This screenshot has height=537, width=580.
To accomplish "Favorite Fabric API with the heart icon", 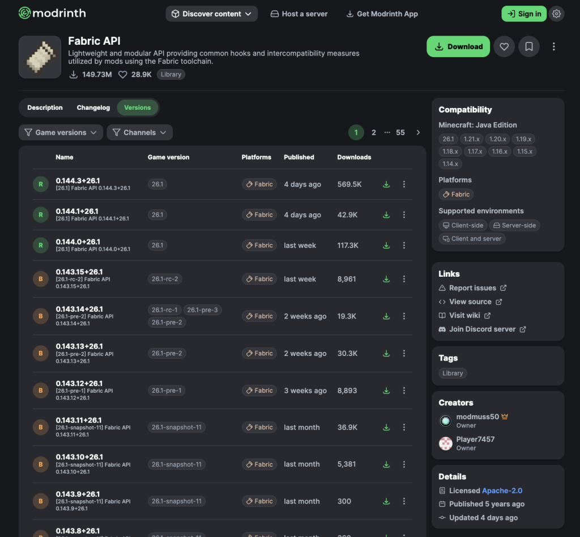I will click(x=504, y=46).
